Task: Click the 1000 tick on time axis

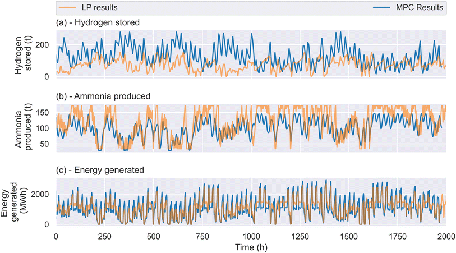Action: point(251,237)
